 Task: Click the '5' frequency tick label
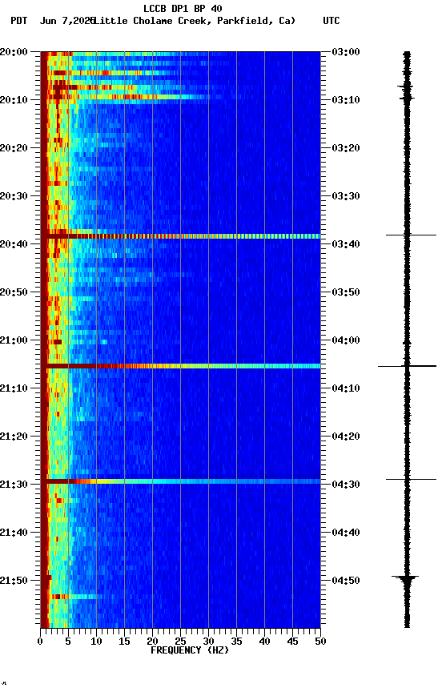pos(68,642)
